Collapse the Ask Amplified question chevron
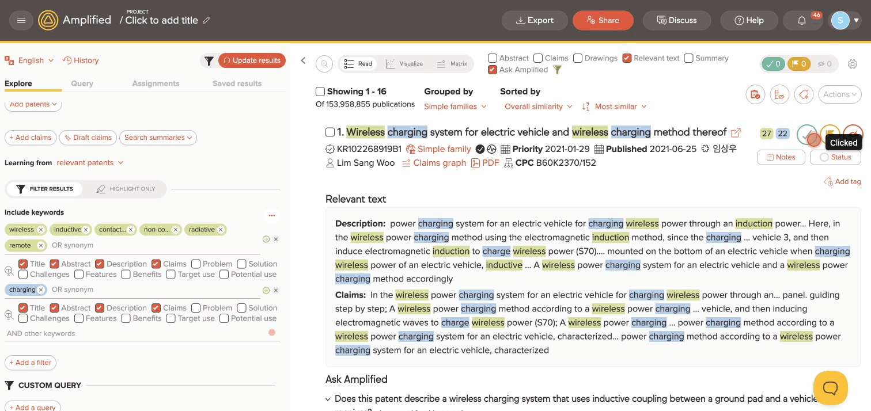This screenshot has height=411, width=871. click(x=328, y=399)
